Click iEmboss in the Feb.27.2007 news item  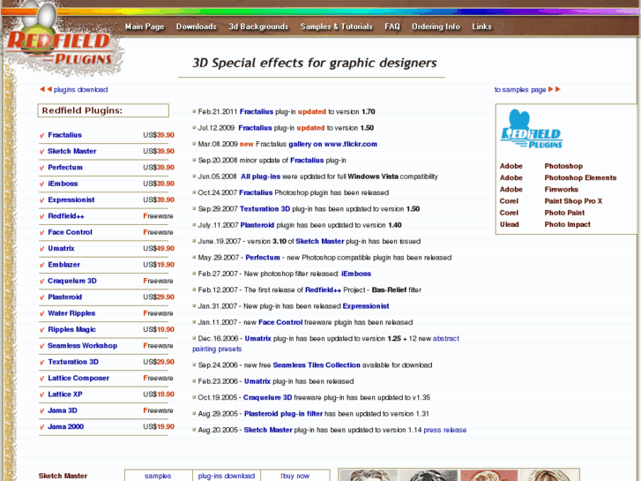(x=356, y=274)
